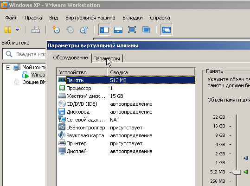Click the floppy drive icon

62,112
